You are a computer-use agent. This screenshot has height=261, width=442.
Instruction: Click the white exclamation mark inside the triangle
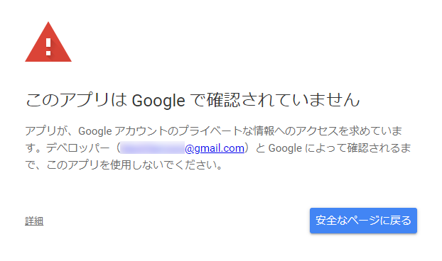48,46
